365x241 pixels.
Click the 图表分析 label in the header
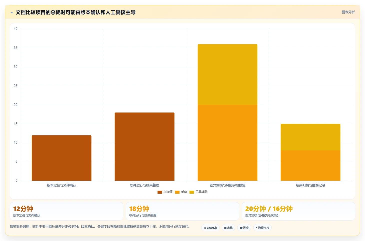[x=348, y=12]
